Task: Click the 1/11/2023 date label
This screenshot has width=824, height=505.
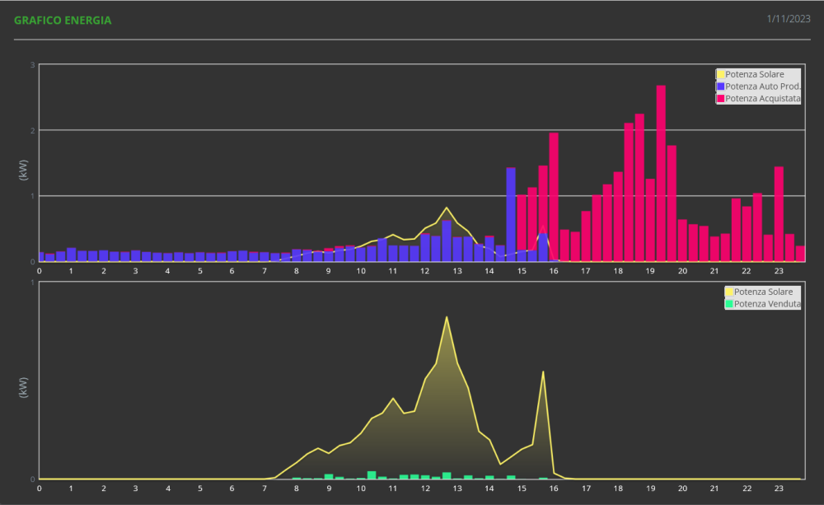Action: (x=789, y=19)
